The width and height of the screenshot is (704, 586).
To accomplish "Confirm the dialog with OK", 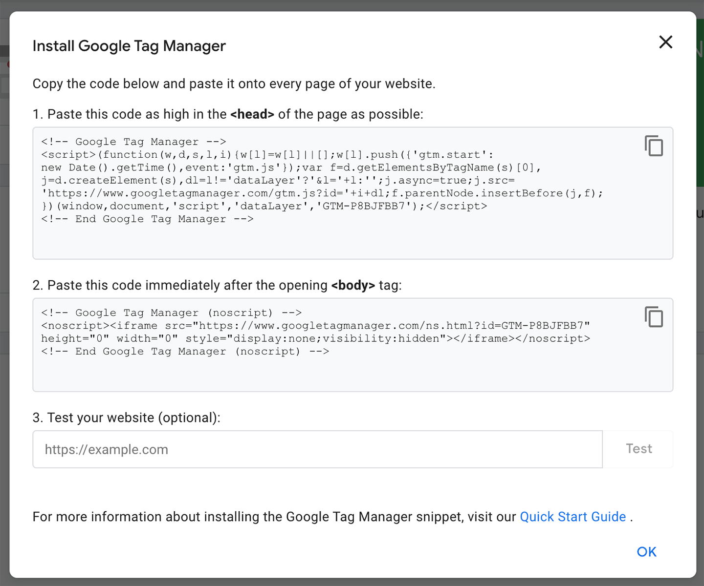I will point(646,552).
